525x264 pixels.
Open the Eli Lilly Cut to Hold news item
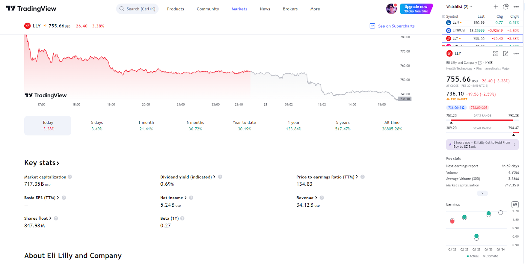482,144
